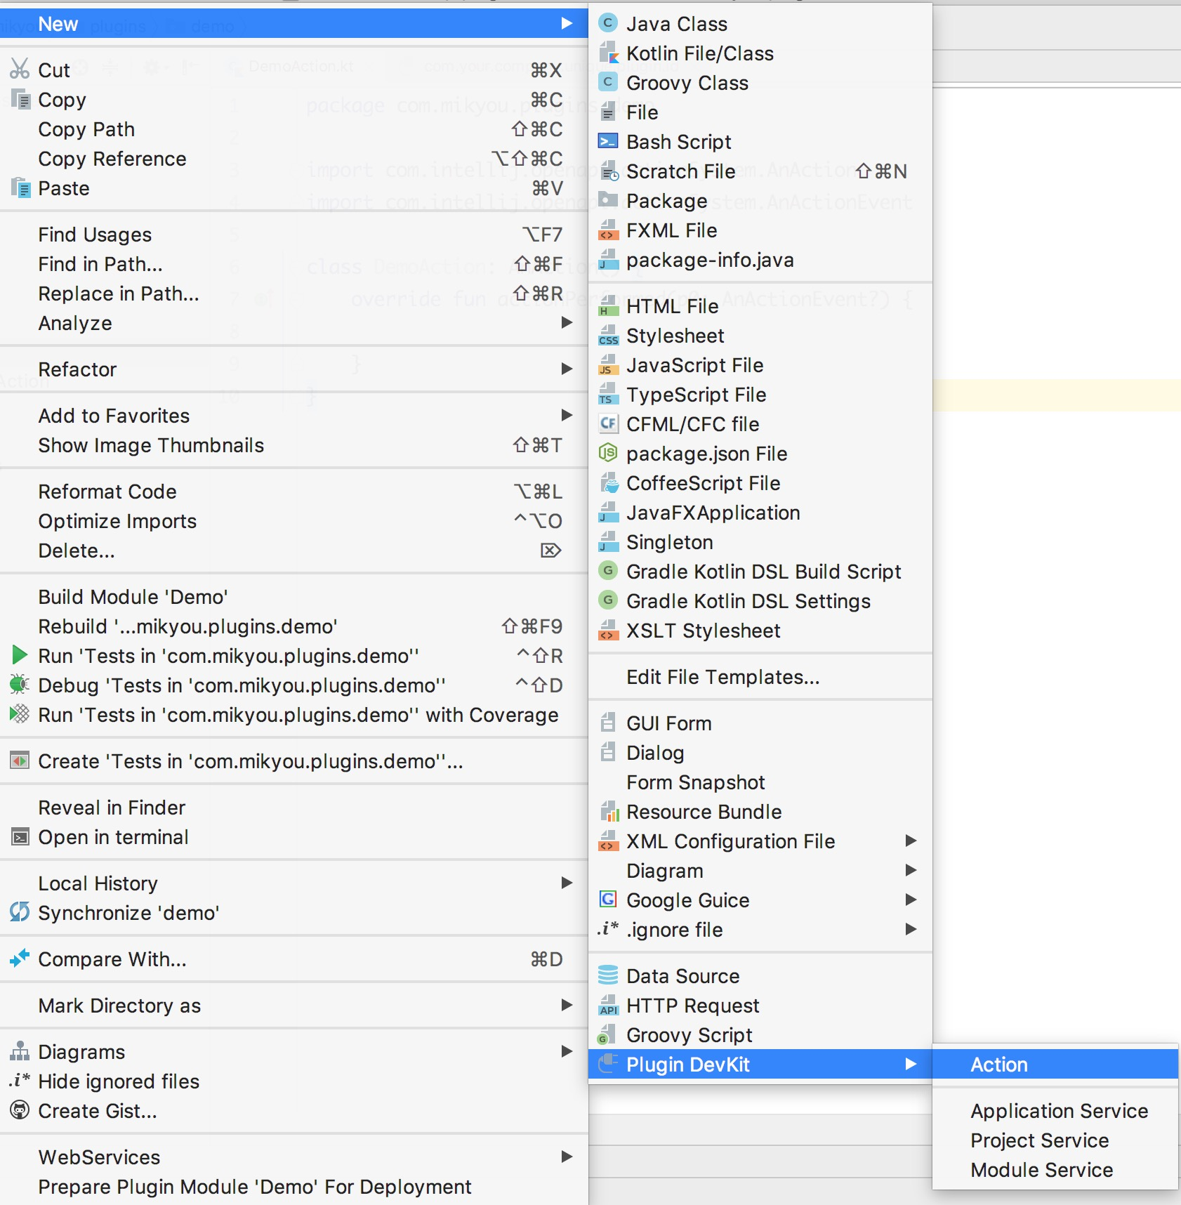Expand the XML Configuration File submenu
Viewport: 1181px width, 1205px height.
click(x=911, y=841)
